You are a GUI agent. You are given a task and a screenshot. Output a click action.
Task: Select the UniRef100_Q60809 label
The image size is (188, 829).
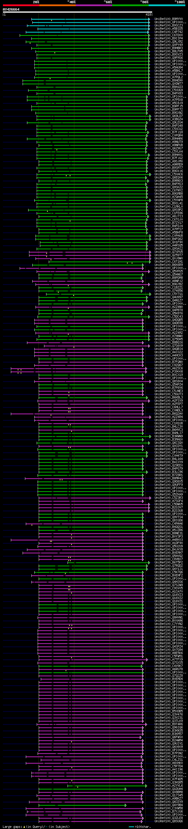168,747
